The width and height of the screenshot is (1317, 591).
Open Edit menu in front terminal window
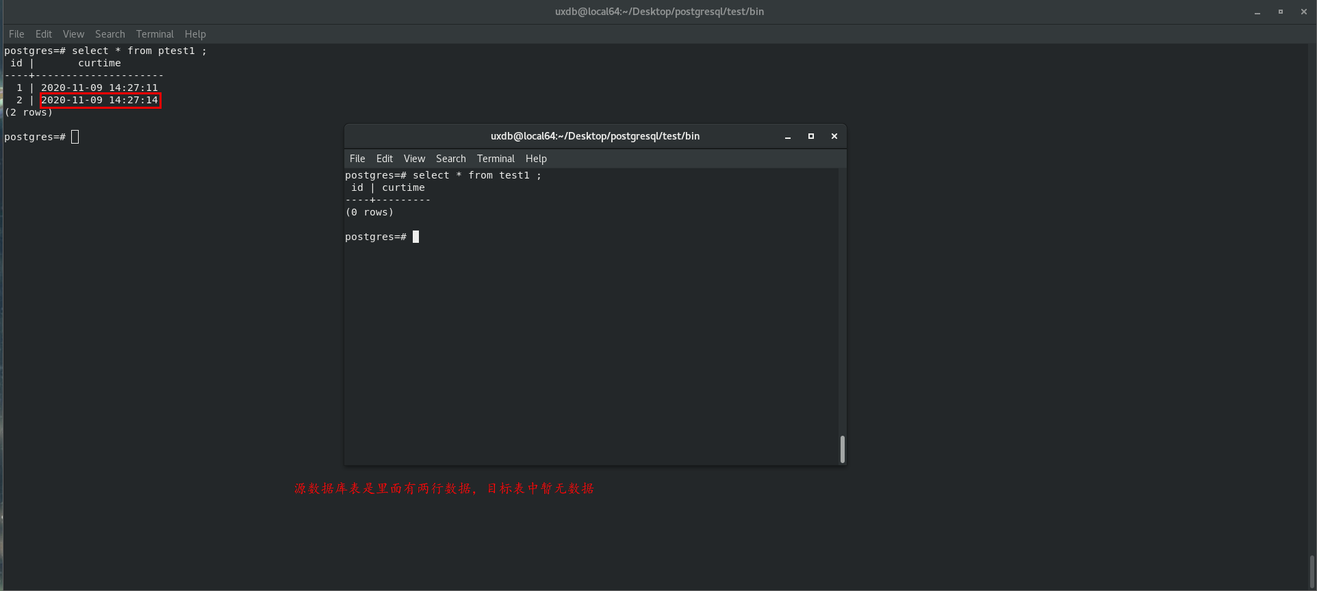pos(385,159)
